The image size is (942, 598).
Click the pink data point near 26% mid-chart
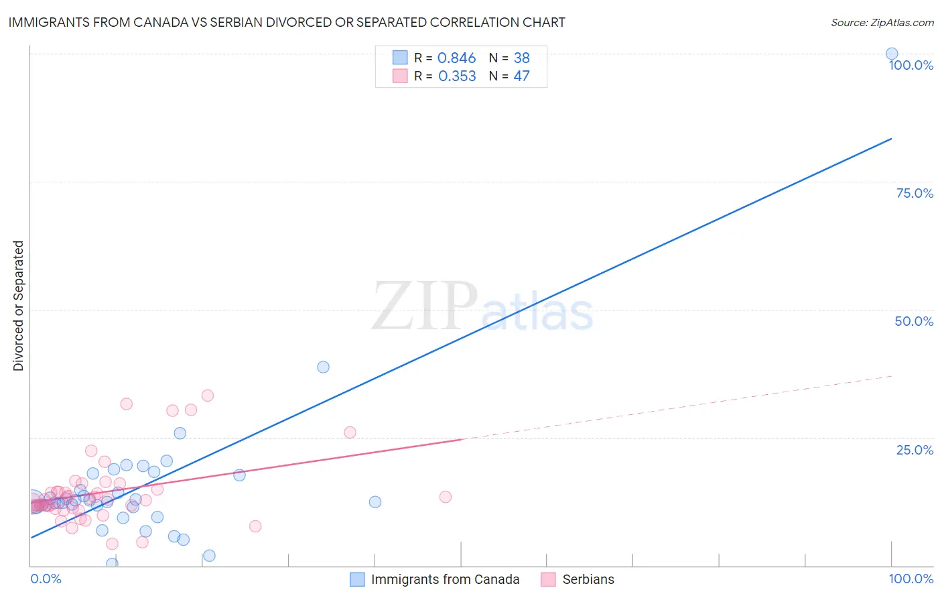[350, 432]
